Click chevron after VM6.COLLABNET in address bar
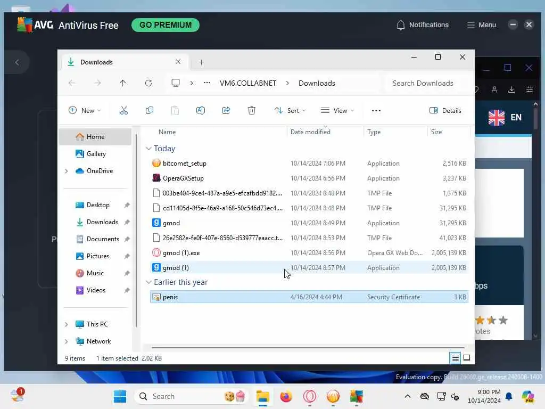The height and width of the screenshot is (409, 545). click(x=287, y=83)
